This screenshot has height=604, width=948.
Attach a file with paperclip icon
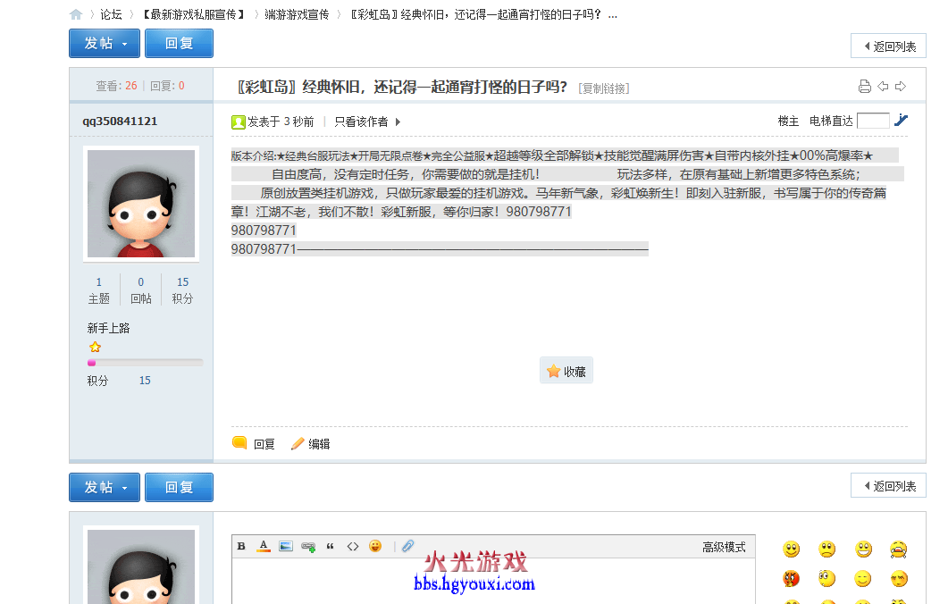(408, 546)
